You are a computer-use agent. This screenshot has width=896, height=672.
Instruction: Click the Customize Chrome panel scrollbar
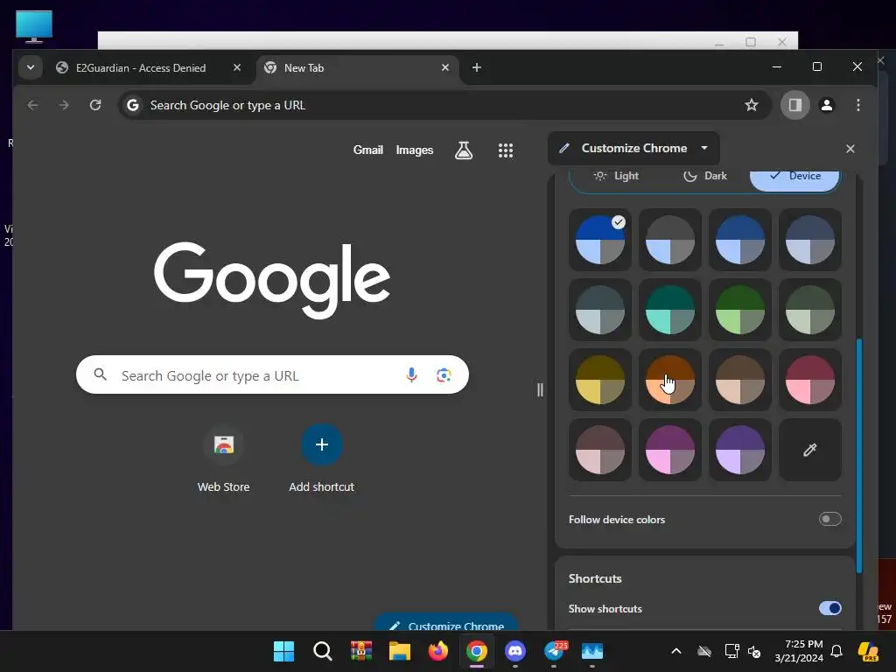[859, 456]
